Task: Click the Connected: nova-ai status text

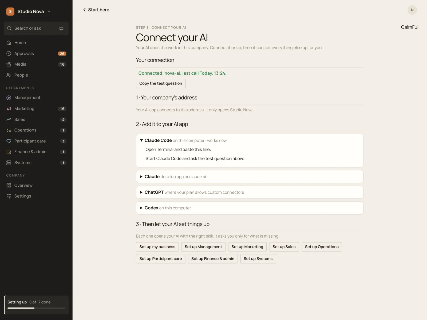Action: pos(182,73)
